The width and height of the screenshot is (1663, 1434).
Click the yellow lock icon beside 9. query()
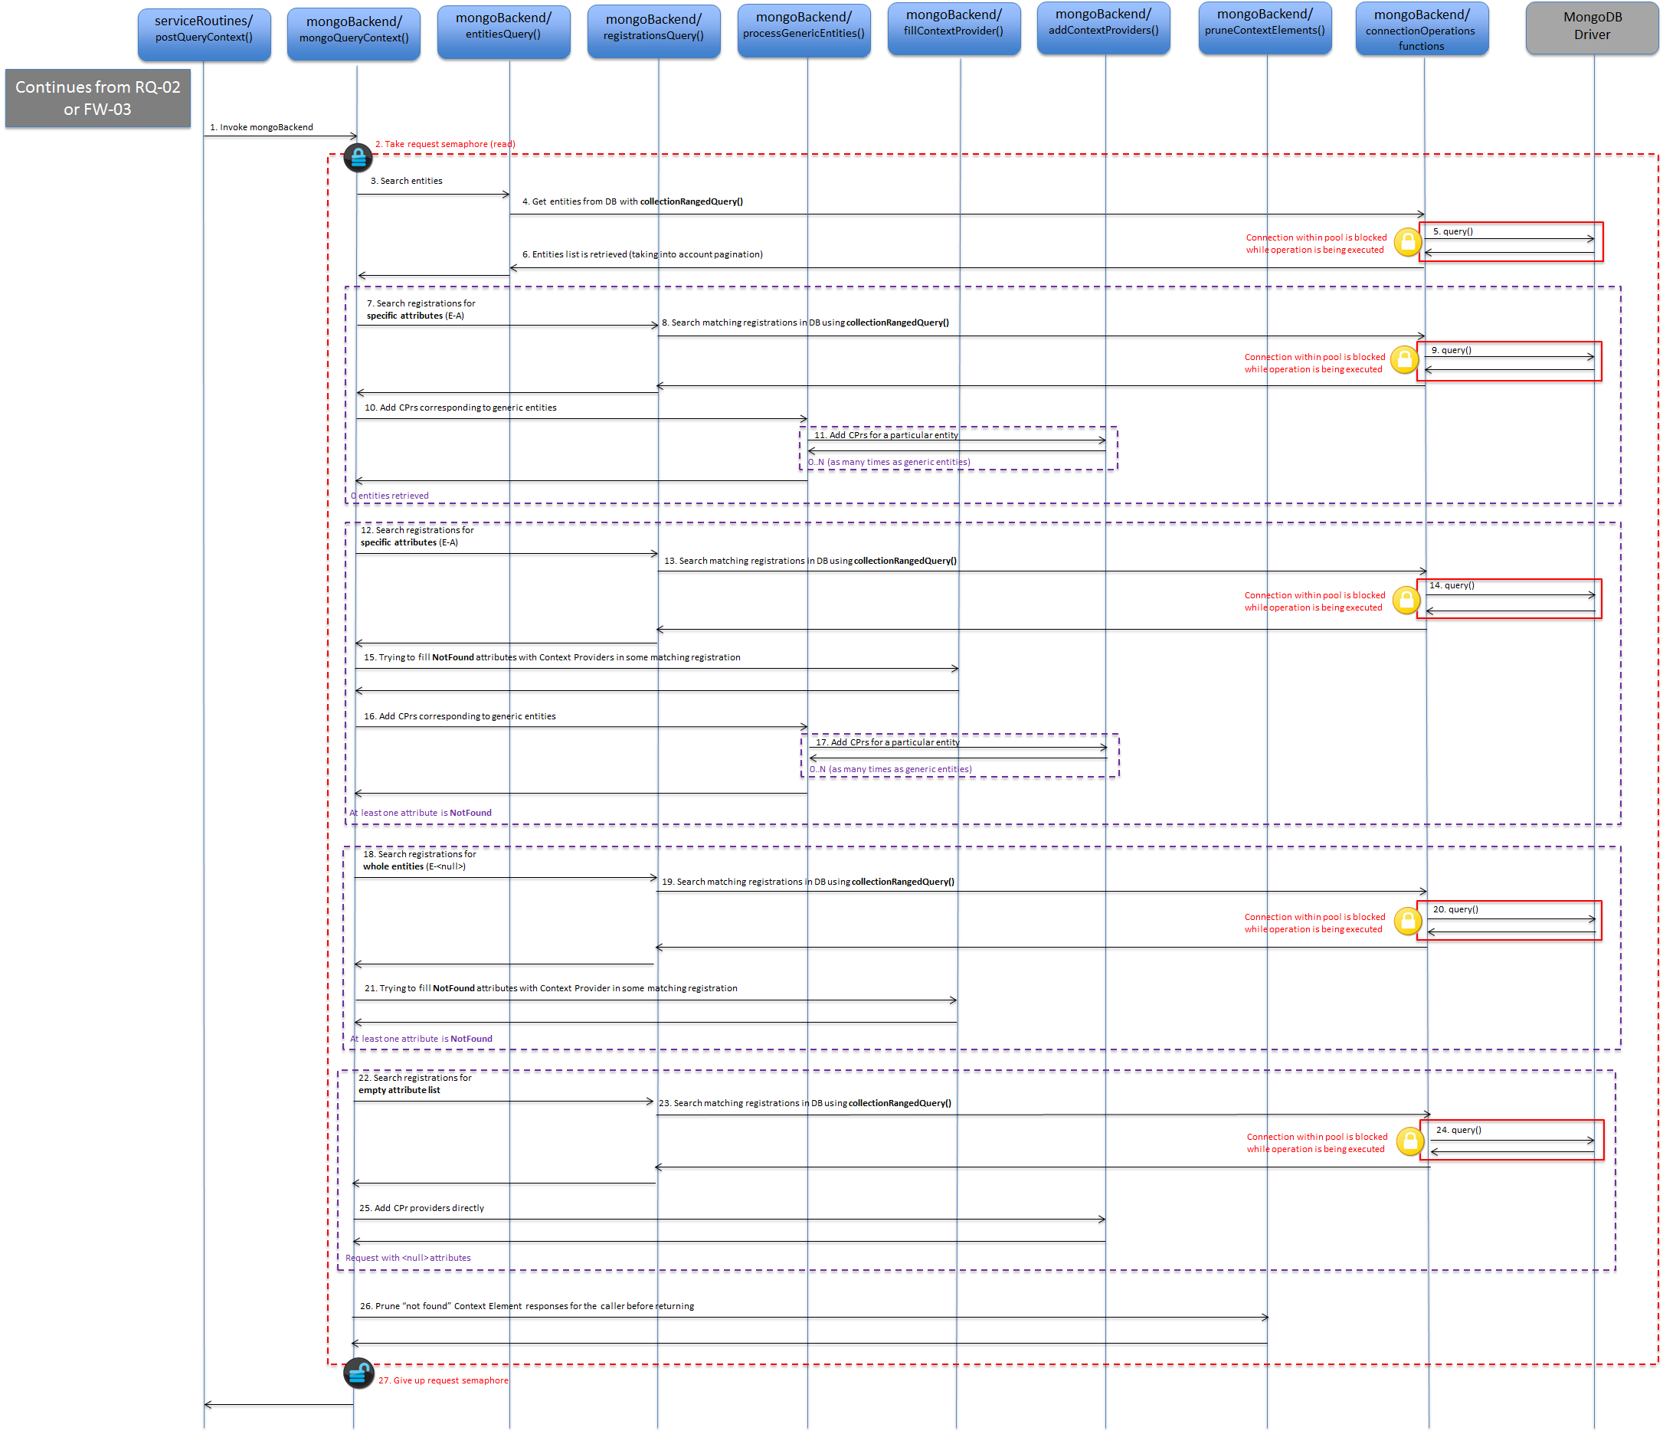[1405, 359]
